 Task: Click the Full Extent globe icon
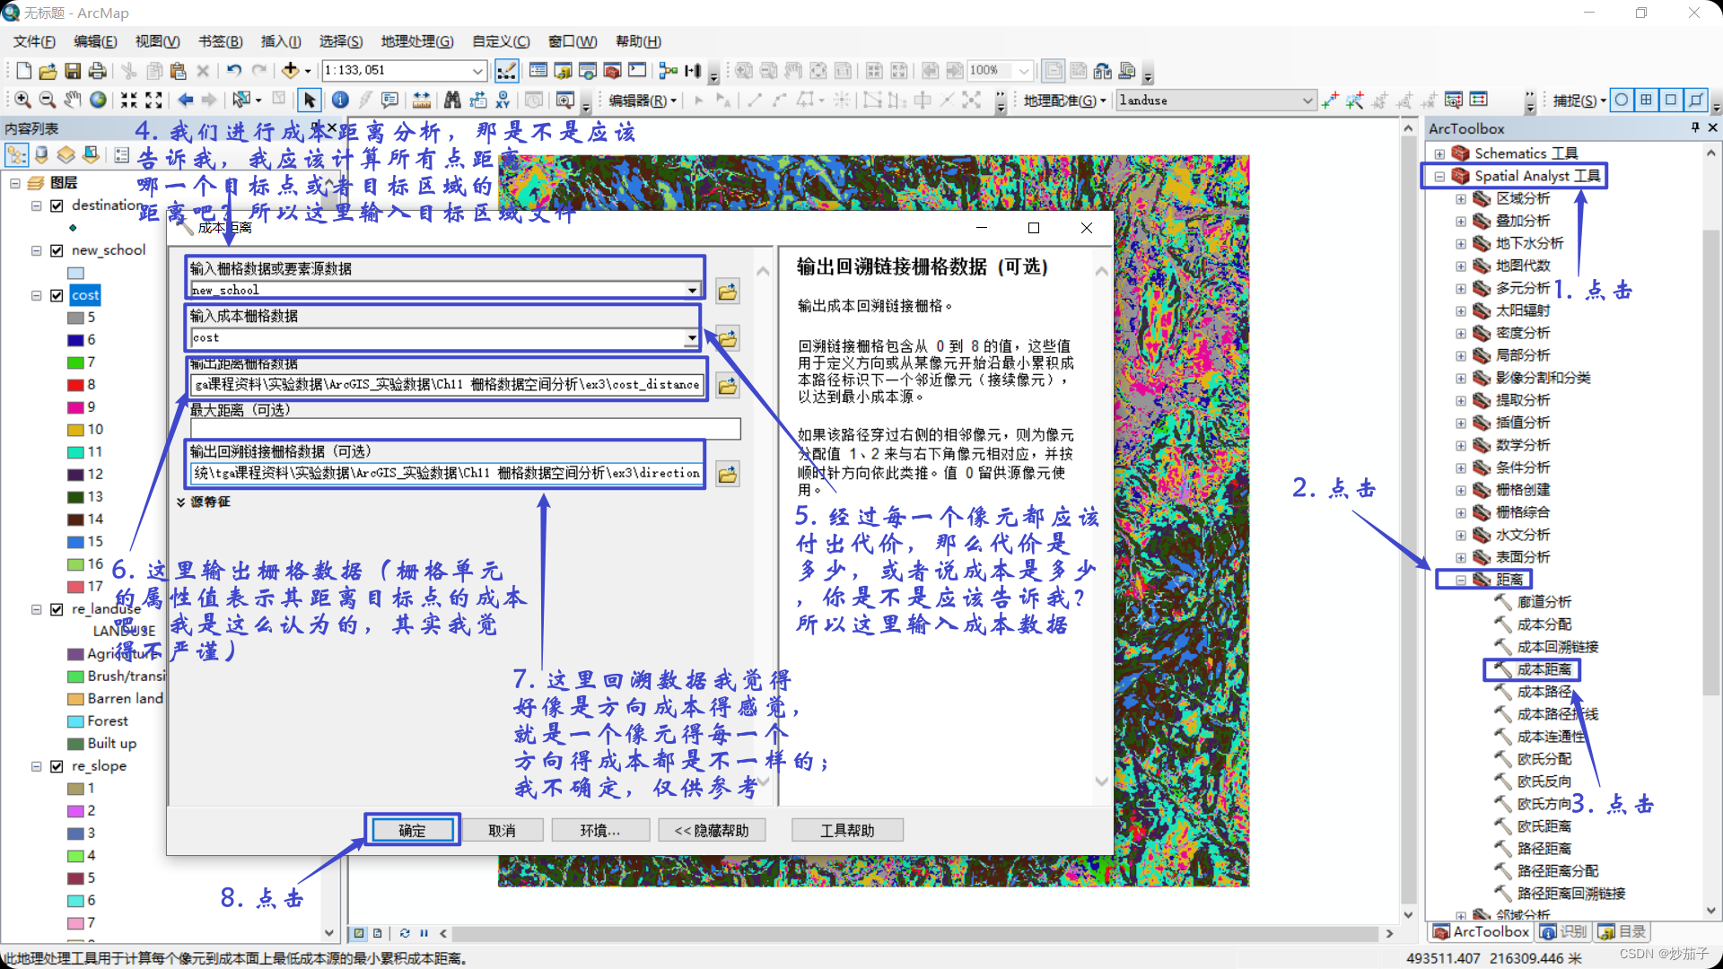(98, 100)
